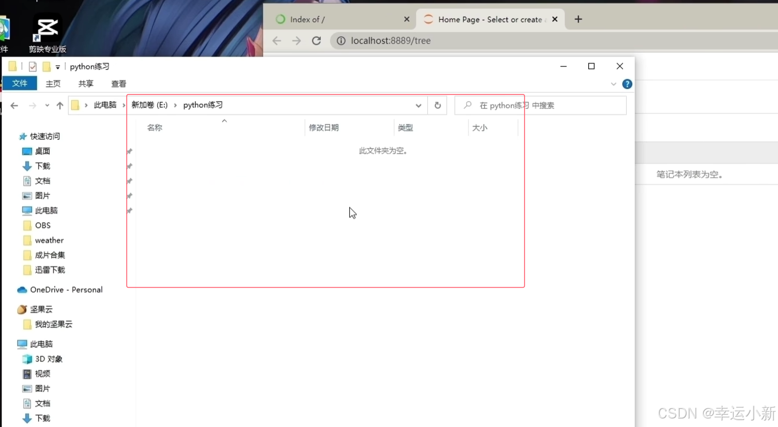778x427 pixels.
Task: Click the weather folder icon
Action: click(x=27, y=241)
